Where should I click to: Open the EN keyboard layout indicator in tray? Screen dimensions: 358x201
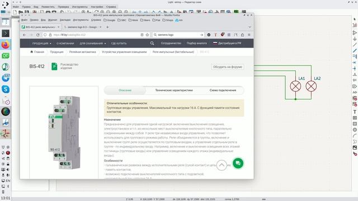coord(8,181)
